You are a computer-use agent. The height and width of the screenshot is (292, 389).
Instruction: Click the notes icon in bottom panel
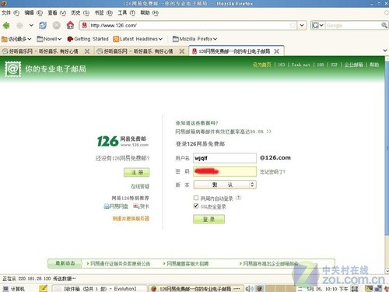tap(44, 288)
